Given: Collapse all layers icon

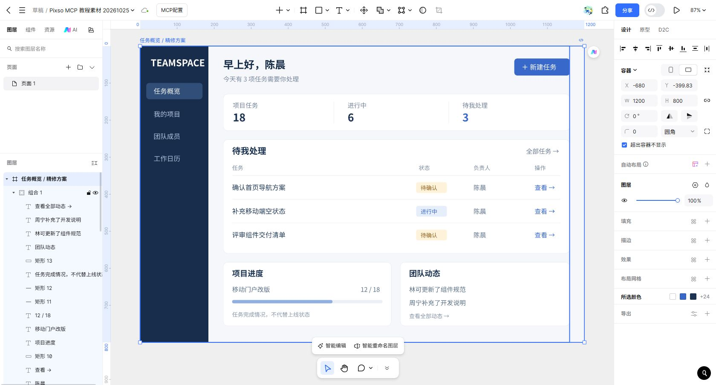Looking at the screenshot, I should (x=94, y=163).
